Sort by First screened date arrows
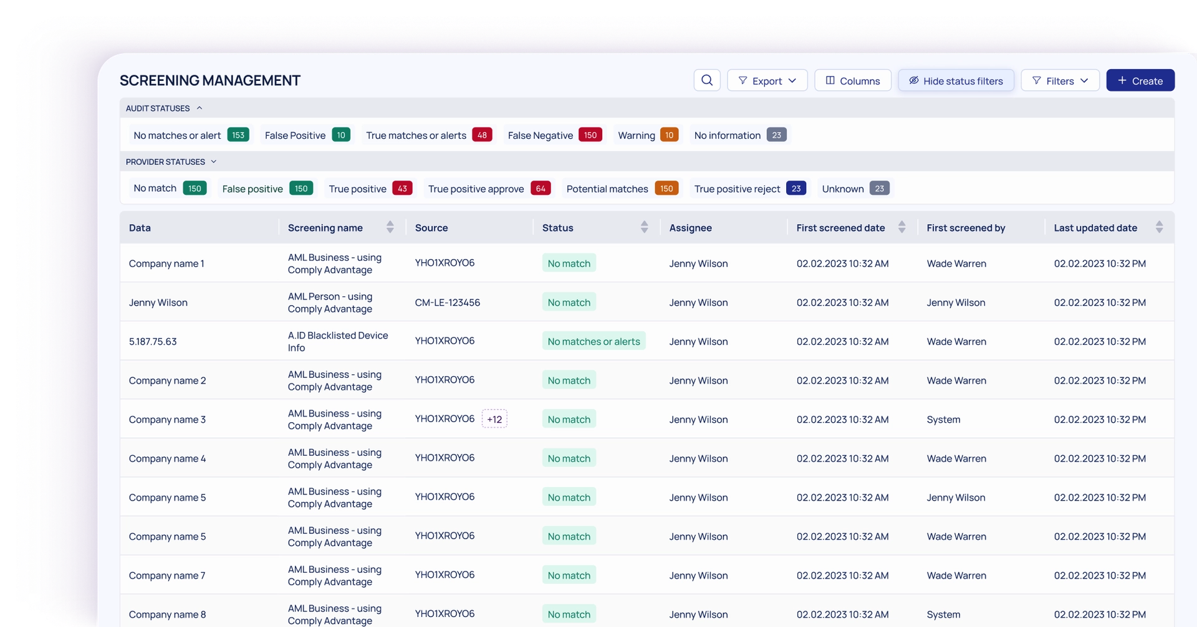This screenshot has height=627, width=1197. (x=901, y=227)
